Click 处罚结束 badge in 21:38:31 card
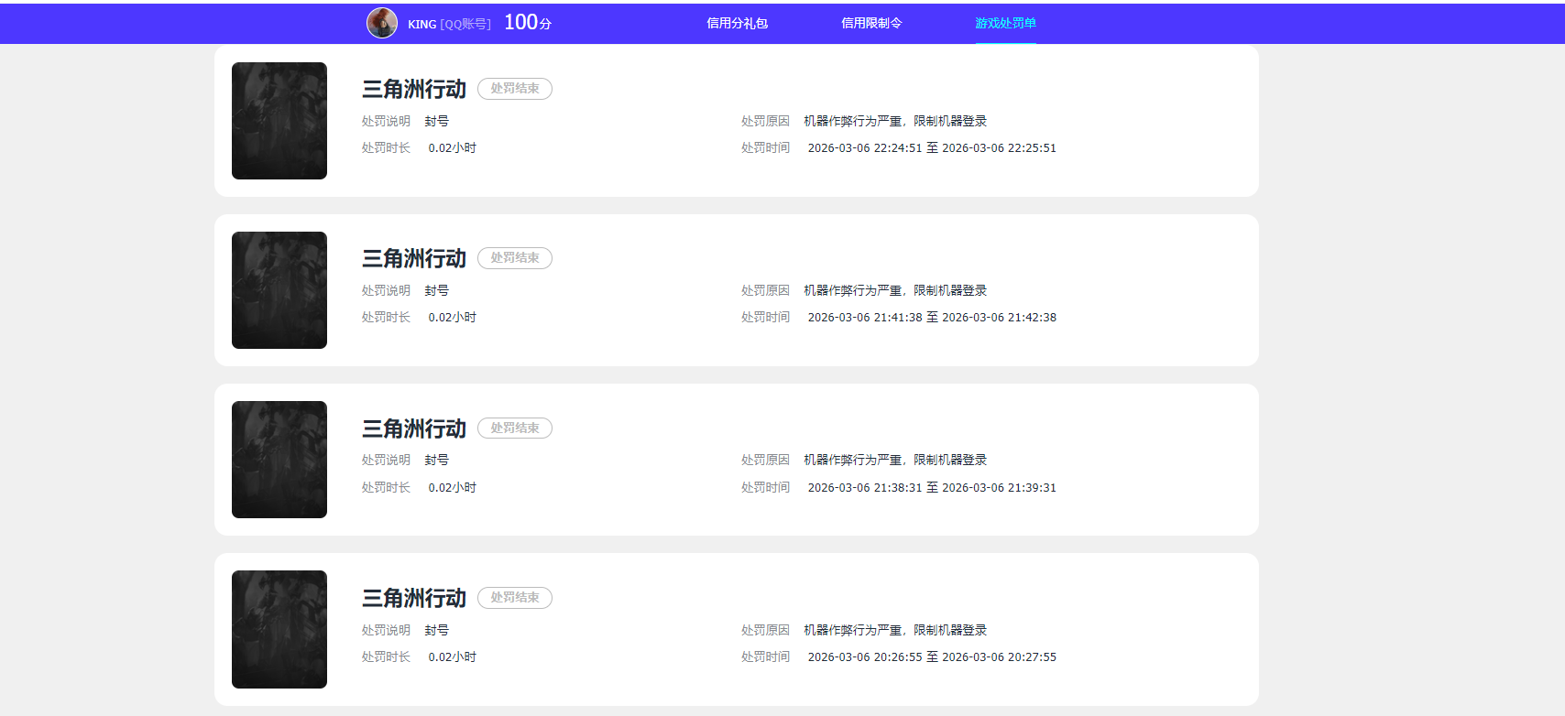Image resolution: width=1565 pixels, height=716 pixels. [x=515, y=428]
